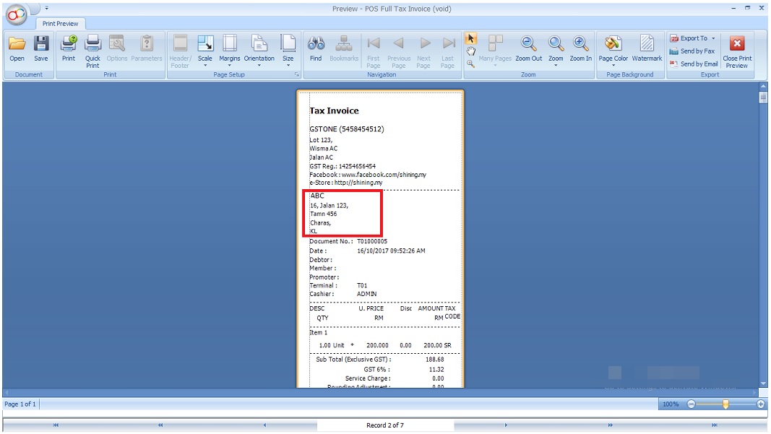Go to next record in record navigator
Image resolution: width=771 pixels, height=434 pixels.
point(506,425)
